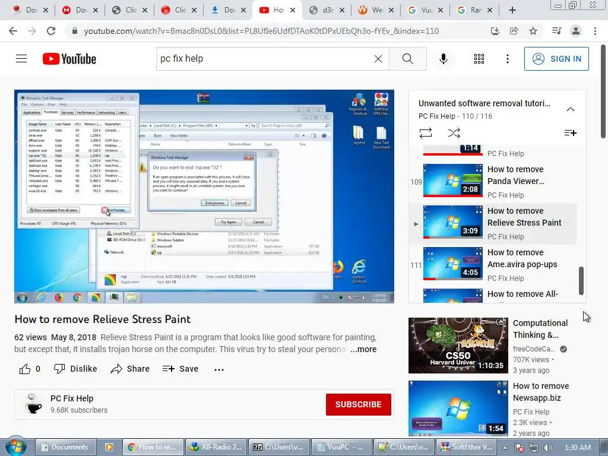
Task: Click the 1:30 AM taskbar clock
Action: (x=578, y=448)
